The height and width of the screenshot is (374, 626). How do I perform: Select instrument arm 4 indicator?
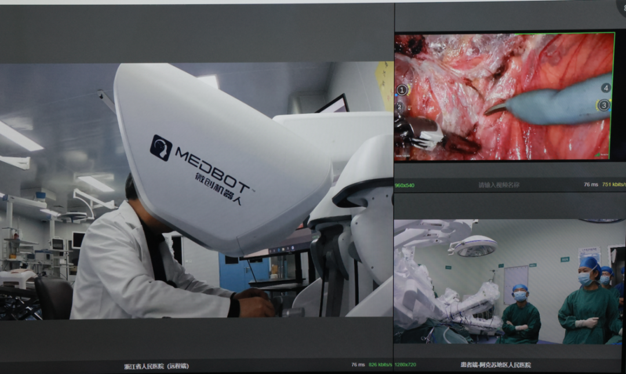click(606, 88)
